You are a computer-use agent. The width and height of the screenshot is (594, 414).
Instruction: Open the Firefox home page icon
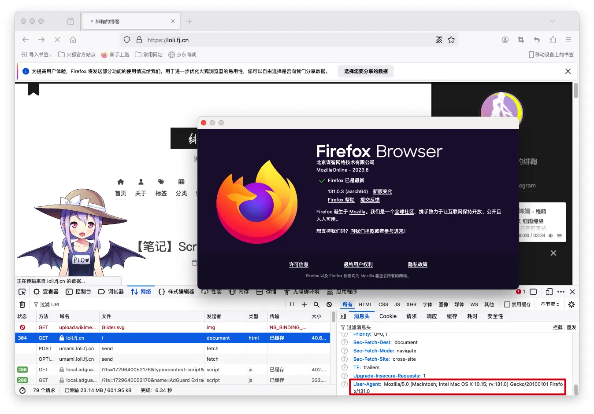(x=73, y=40)
